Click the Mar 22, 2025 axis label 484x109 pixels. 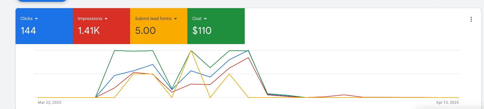click(x=50, y=103)
